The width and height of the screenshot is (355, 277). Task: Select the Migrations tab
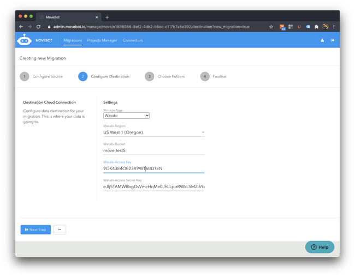[73, 40]
